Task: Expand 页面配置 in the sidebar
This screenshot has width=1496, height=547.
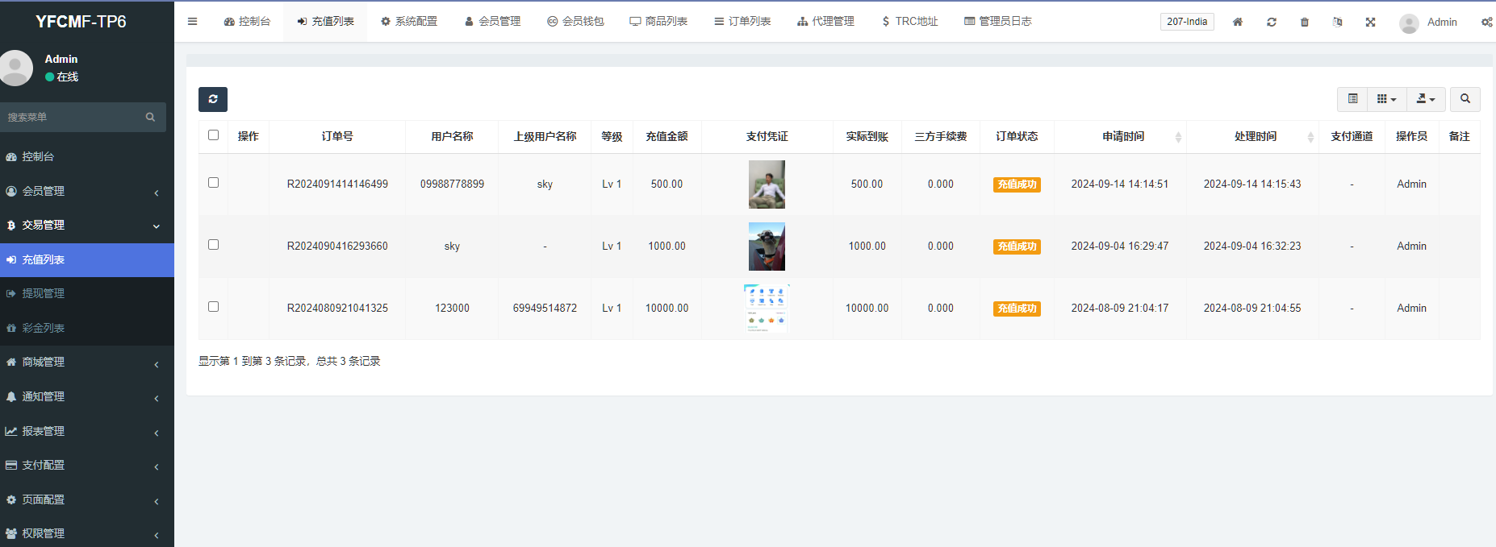Action: [x=87, y=499]
